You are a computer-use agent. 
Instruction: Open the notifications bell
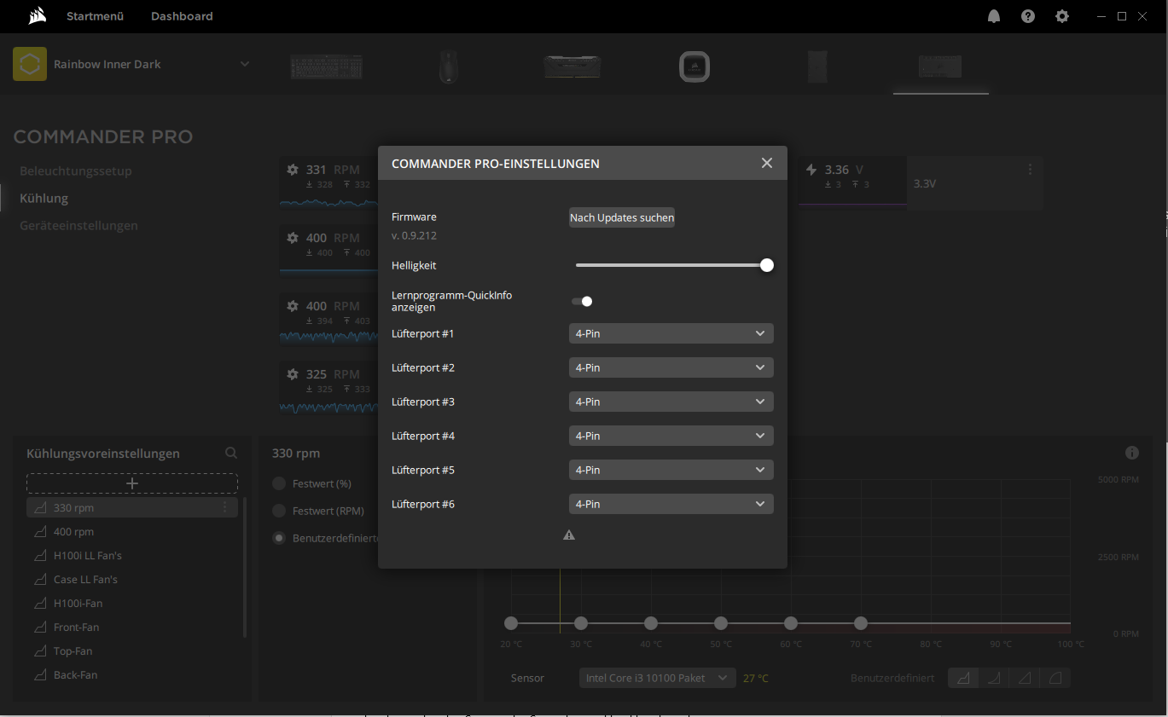pyautogui.click(x=994, y=16)
